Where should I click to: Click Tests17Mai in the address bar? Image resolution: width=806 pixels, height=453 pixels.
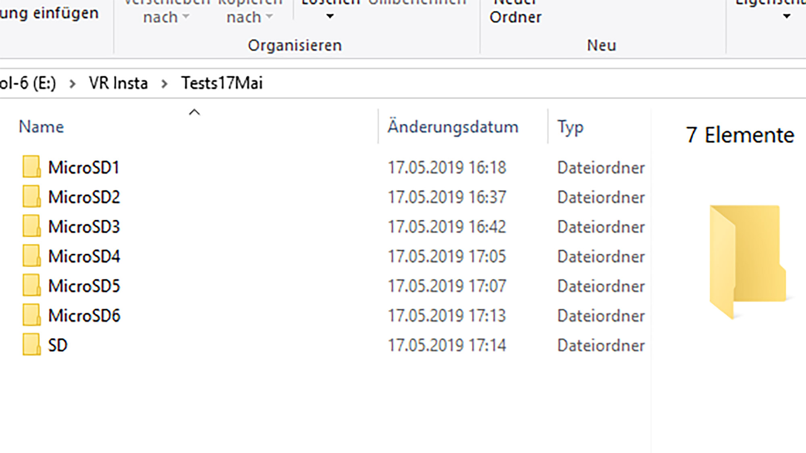point(222,83)
